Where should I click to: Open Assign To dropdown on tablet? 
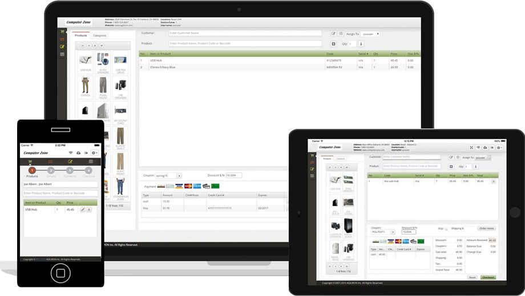click(483, 158)
